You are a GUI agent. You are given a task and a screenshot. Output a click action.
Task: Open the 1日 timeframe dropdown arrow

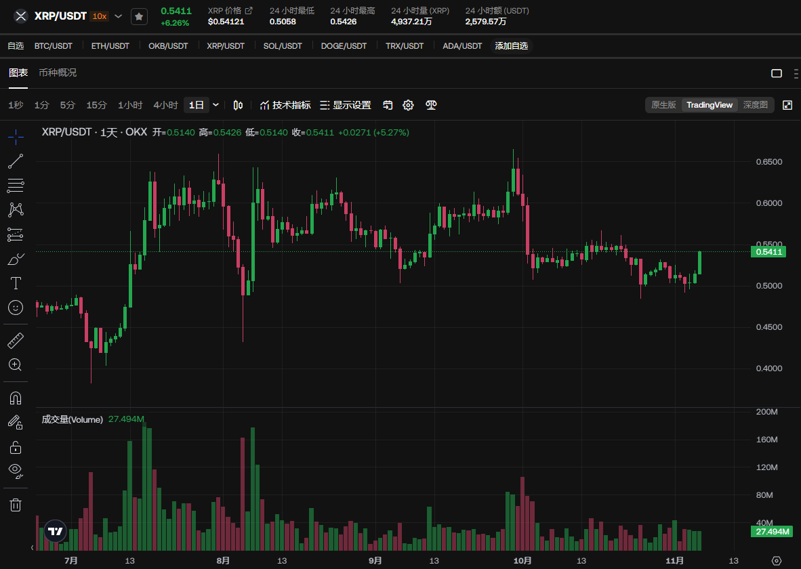point(216,105)
